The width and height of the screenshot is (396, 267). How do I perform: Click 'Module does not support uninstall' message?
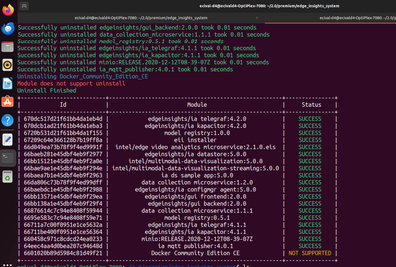click(71, 84)
